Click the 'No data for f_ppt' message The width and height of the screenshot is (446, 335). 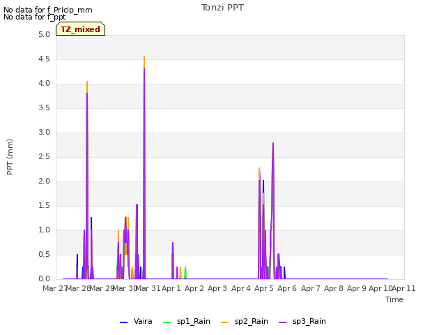(x=34, y=17)
